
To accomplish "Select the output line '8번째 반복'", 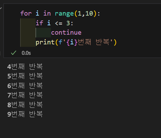I will (x=25, y=105).
